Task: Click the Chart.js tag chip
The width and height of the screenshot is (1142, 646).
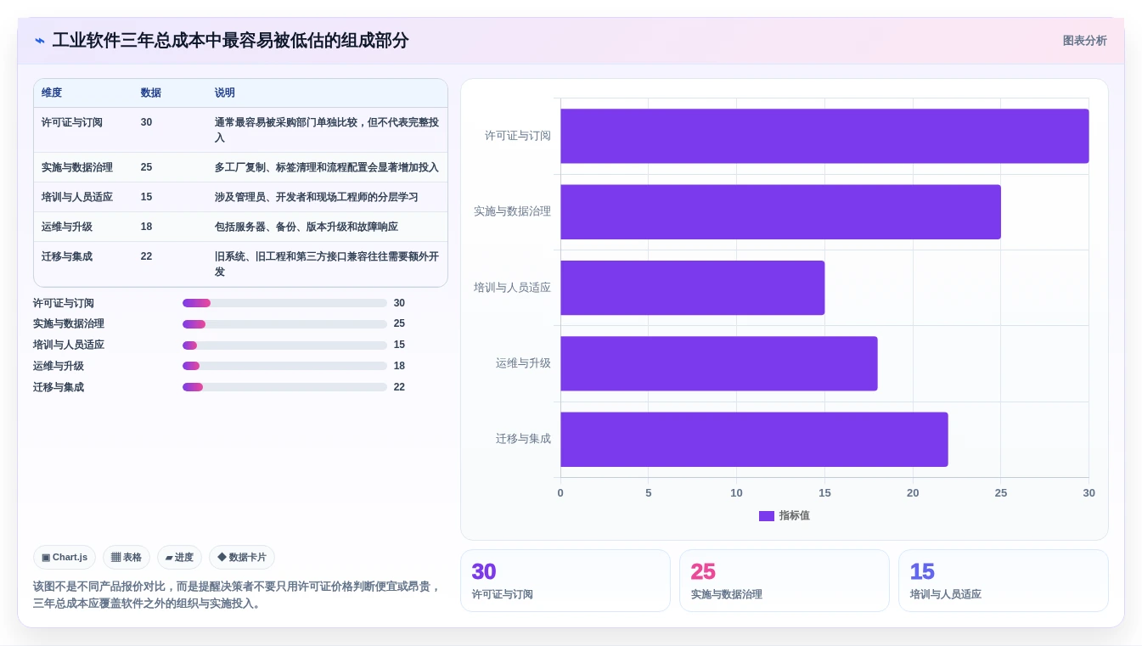Action: pyautogui.click(x=65, y=558)
